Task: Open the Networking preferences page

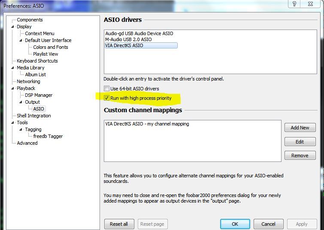Action: tap(28, 81)
